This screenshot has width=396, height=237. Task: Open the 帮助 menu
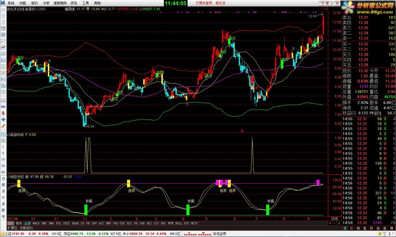tap(98, 3)
